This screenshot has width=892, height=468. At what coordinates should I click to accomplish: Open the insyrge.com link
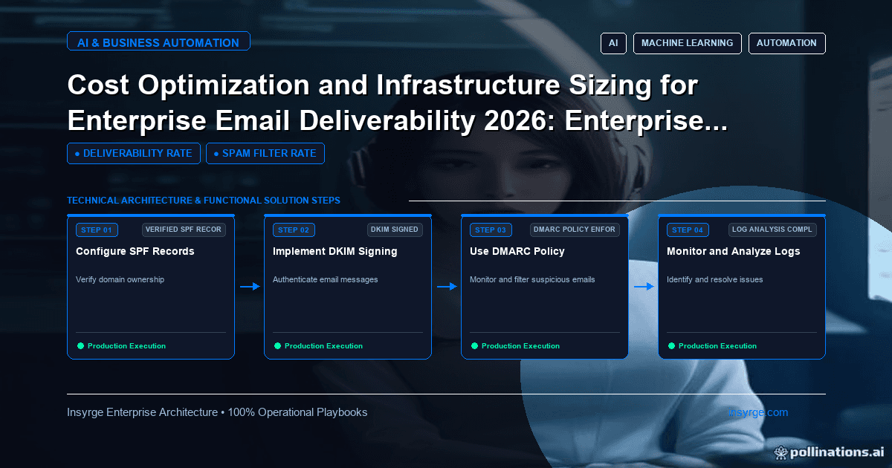coord(758,412)
